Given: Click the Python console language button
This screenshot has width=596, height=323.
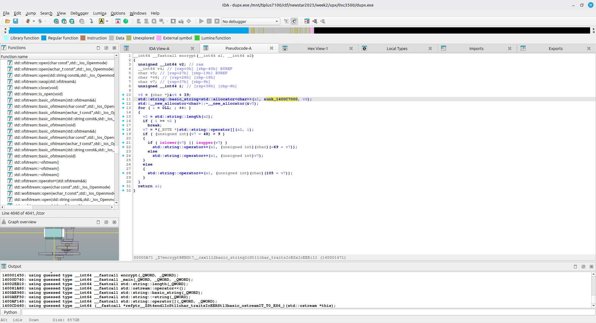Looking at the screenshot, I should (x=11, y=312).
